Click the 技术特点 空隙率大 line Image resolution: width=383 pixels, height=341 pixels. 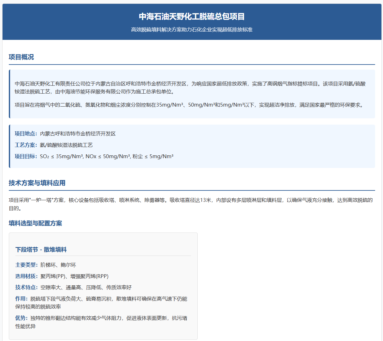(74, 287)
